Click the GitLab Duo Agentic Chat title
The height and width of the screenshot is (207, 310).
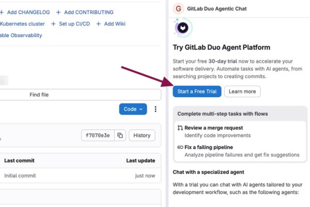tap(216, 9)
